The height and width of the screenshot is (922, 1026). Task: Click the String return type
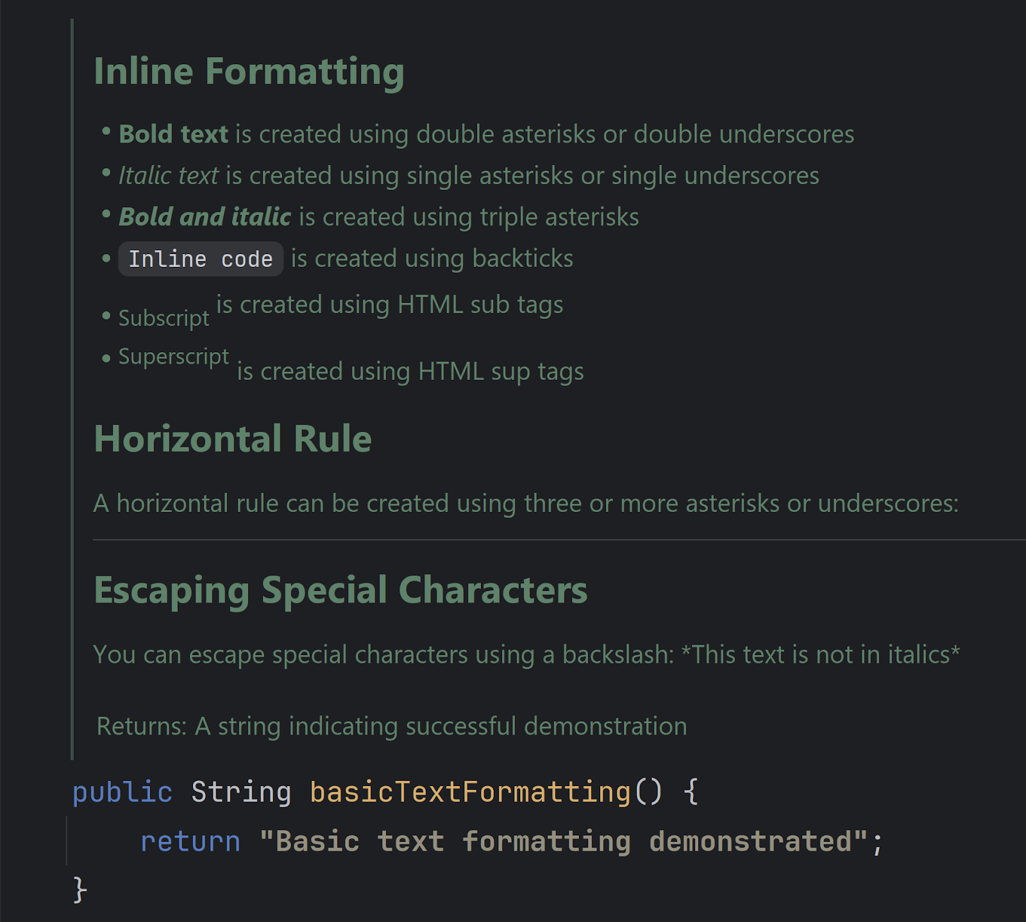(x=241, y=792)
